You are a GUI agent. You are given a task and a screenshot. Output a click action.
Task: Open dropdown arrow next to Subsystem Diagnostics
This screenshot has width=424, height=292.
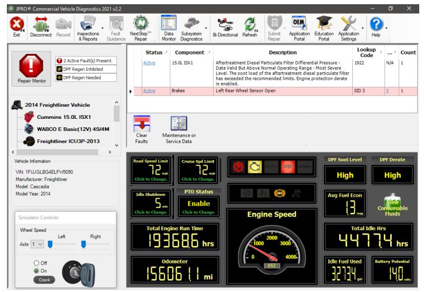tap(206, 28)
